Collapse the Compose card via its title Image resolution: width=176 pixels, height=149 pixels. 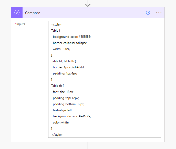(x=33, y=13)
